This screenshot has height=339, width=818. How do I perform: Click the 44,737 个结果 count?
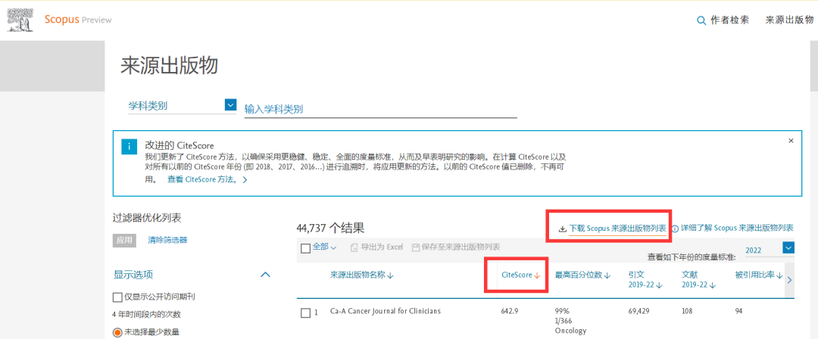click(x=330, y=228)
